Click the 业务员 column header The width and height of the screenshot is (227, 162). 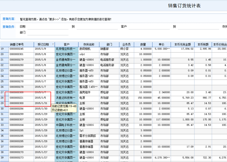[x=127, y=44]
